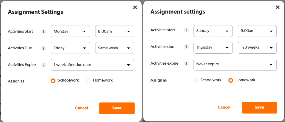Open the 8:00am start time dropdown

tap(115, 31)
